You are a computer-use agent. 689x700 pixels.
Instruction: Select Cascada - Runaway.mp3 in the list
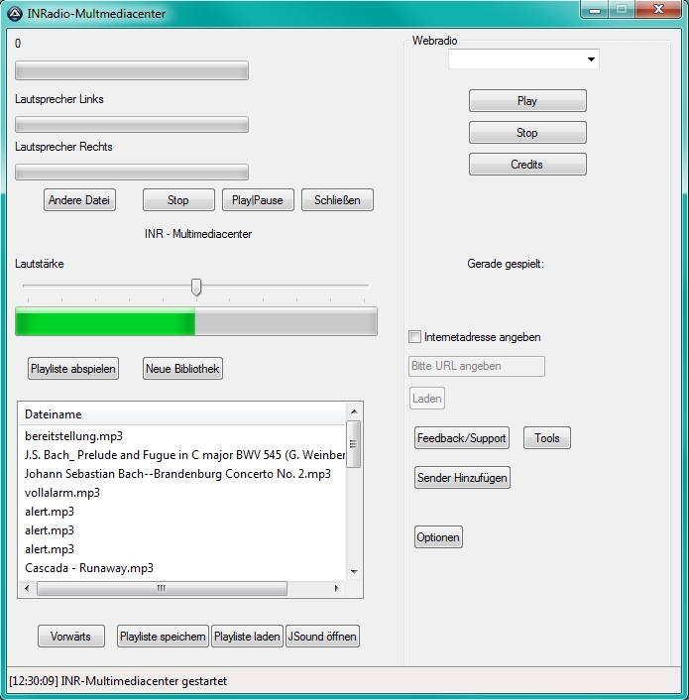89,568
